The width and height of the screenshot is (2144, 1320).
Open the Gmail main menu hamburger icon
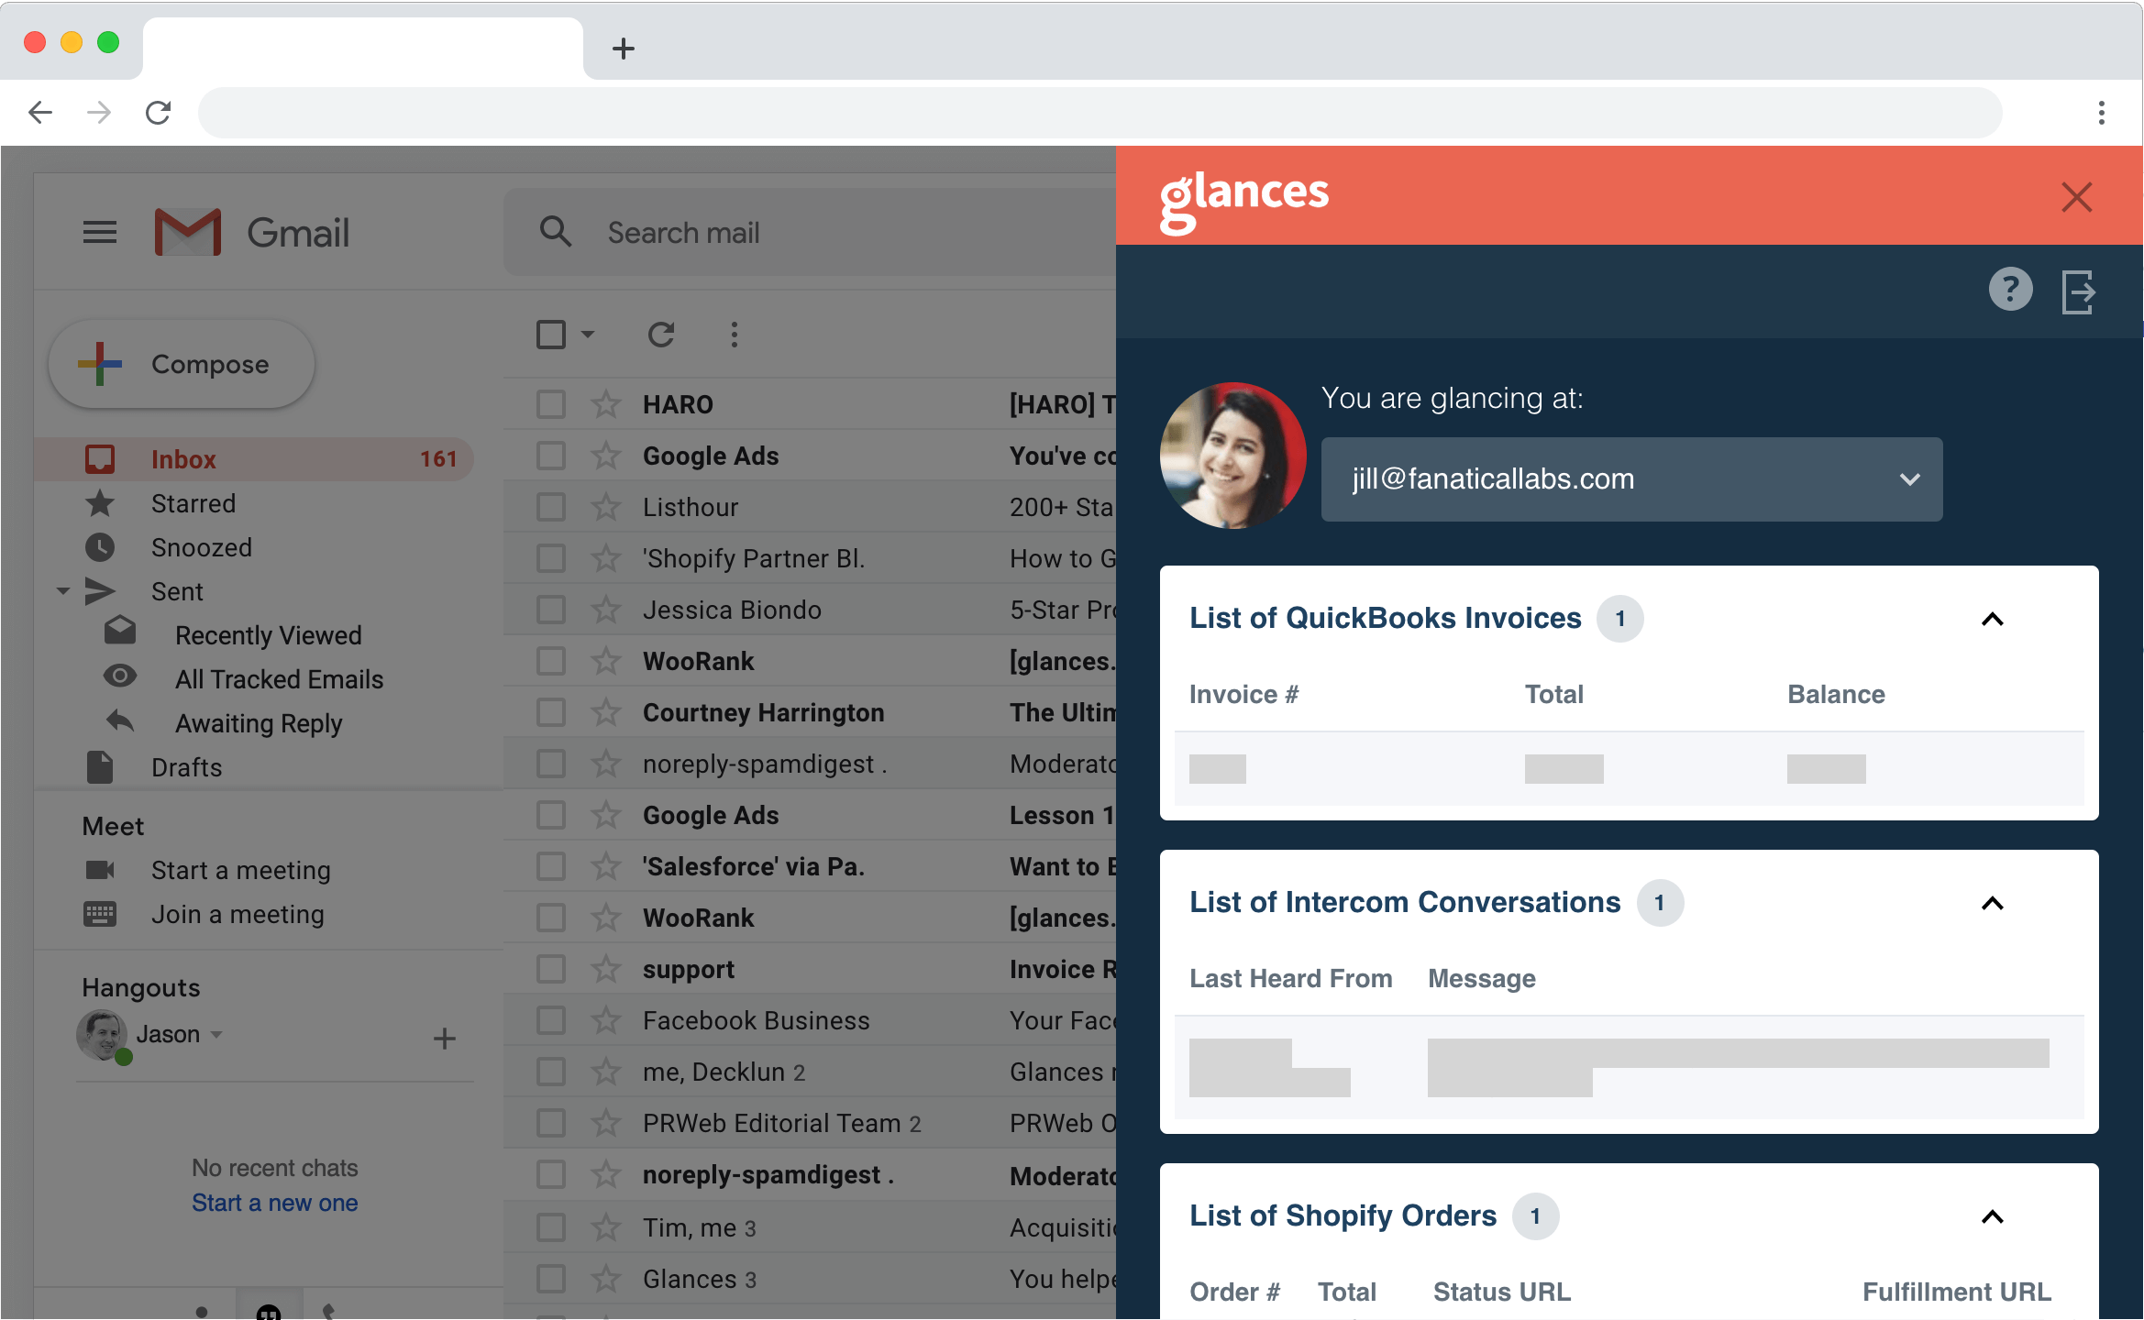click(99, 232)
